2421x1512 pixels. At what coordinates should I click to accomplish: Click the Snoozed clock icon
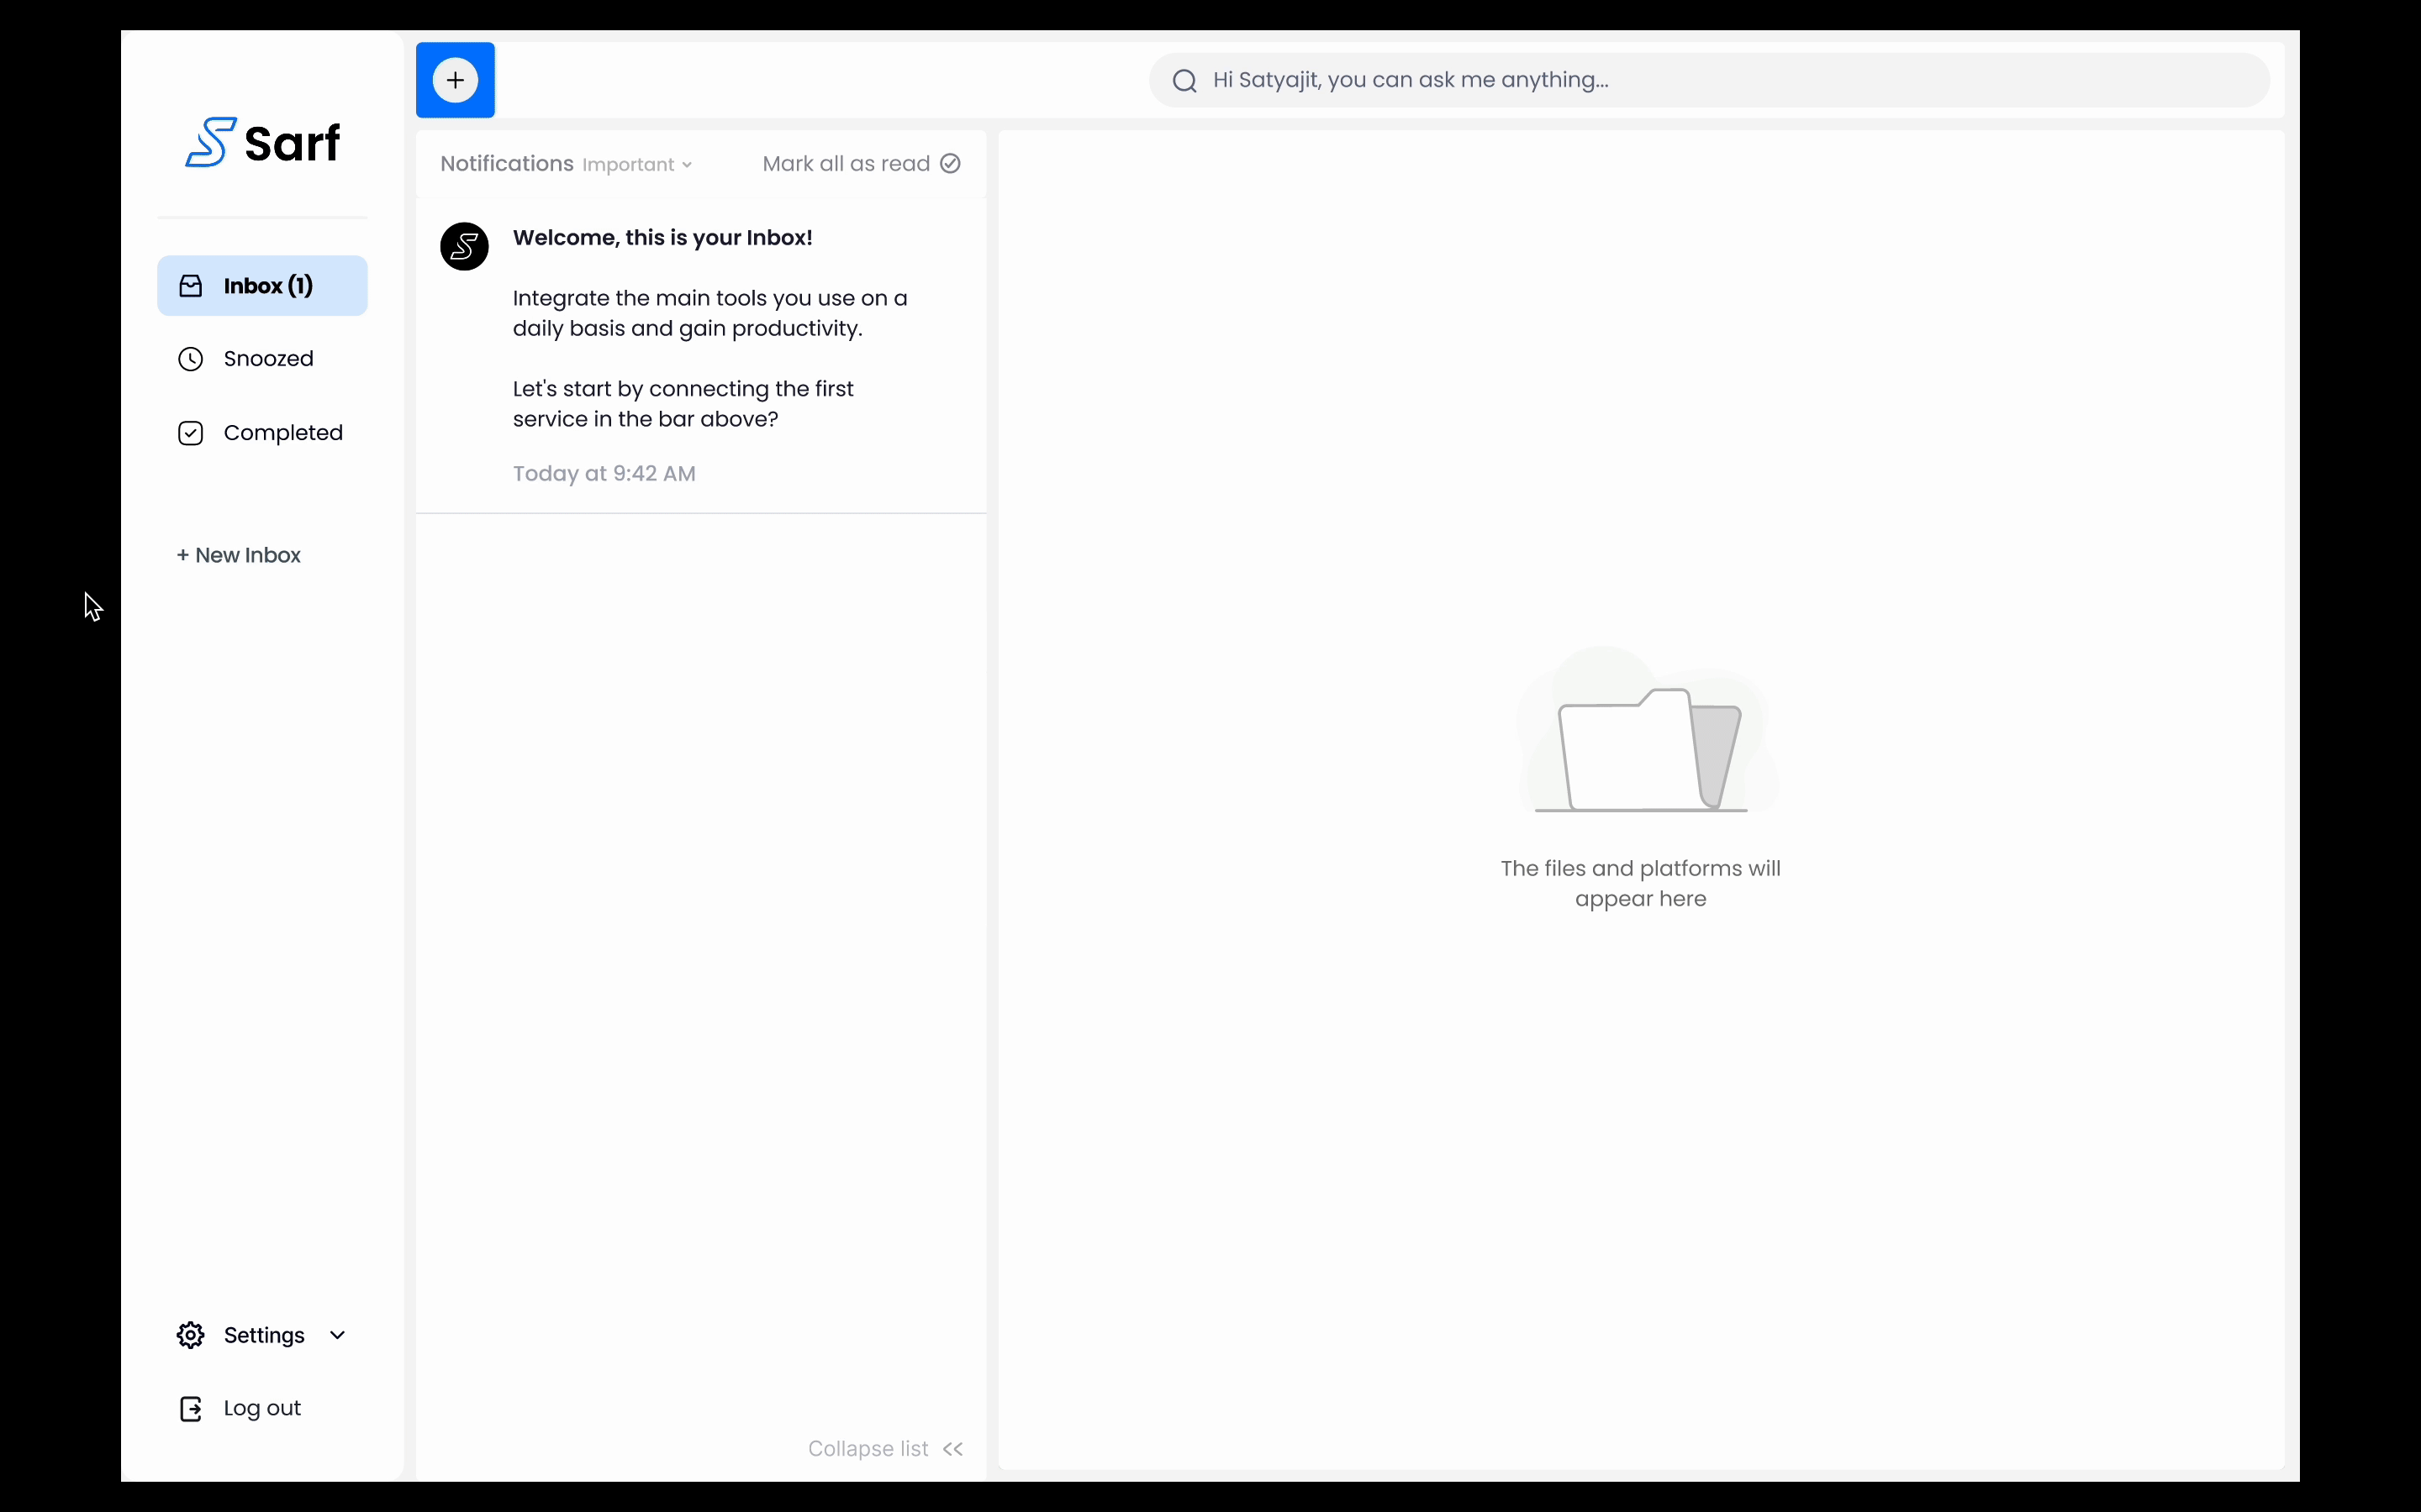click(x=190, y=359)
